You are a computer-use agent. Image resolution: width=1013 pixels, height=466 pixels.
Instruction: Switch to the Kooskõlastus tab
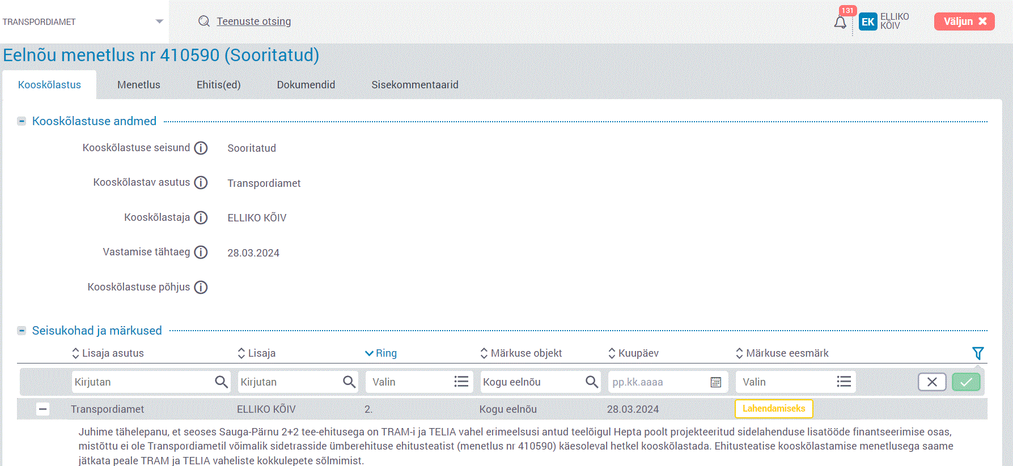tap(49, 85)
